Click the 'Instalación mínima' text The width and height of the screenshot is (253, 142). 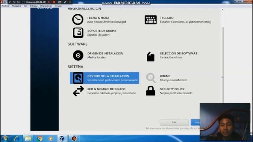171,58
